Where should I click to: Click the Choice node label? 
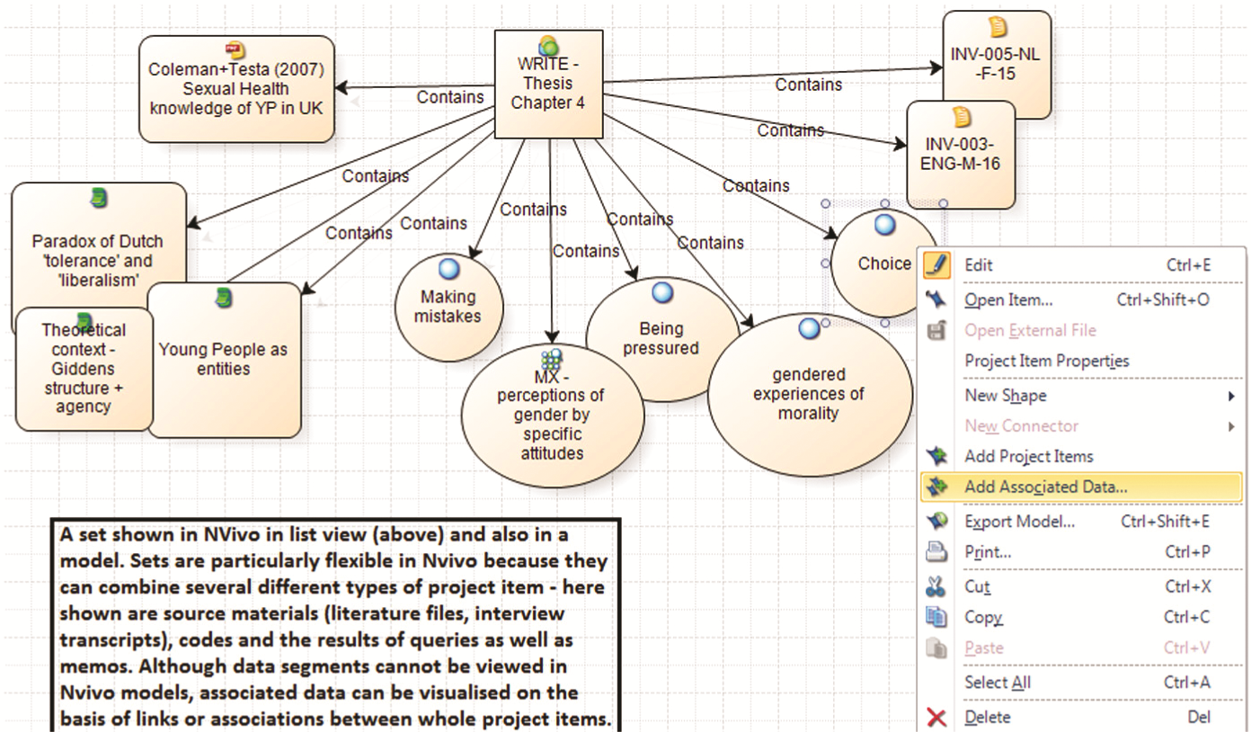tap(884, 263)
